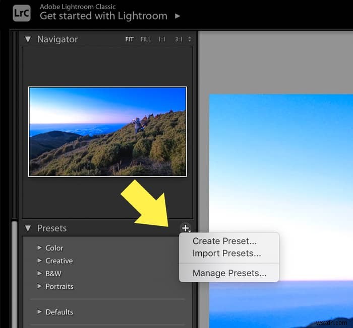The height and width of the screenshot is (328, 353).
Task: Set Navigator zoom to 3:1
Action: click(x=179, y=39)
